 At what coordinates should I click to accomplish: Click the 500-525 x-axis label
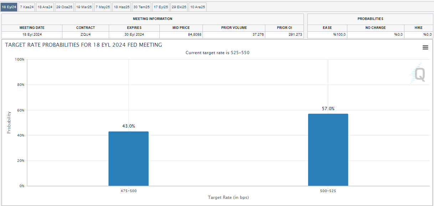(328, 191)
